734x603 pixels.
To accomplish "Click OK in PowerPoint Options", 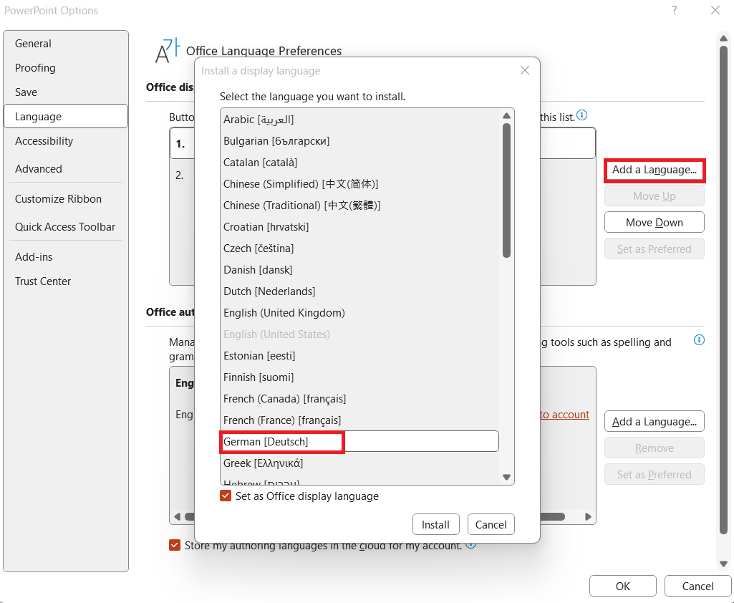I will [623, 586].
